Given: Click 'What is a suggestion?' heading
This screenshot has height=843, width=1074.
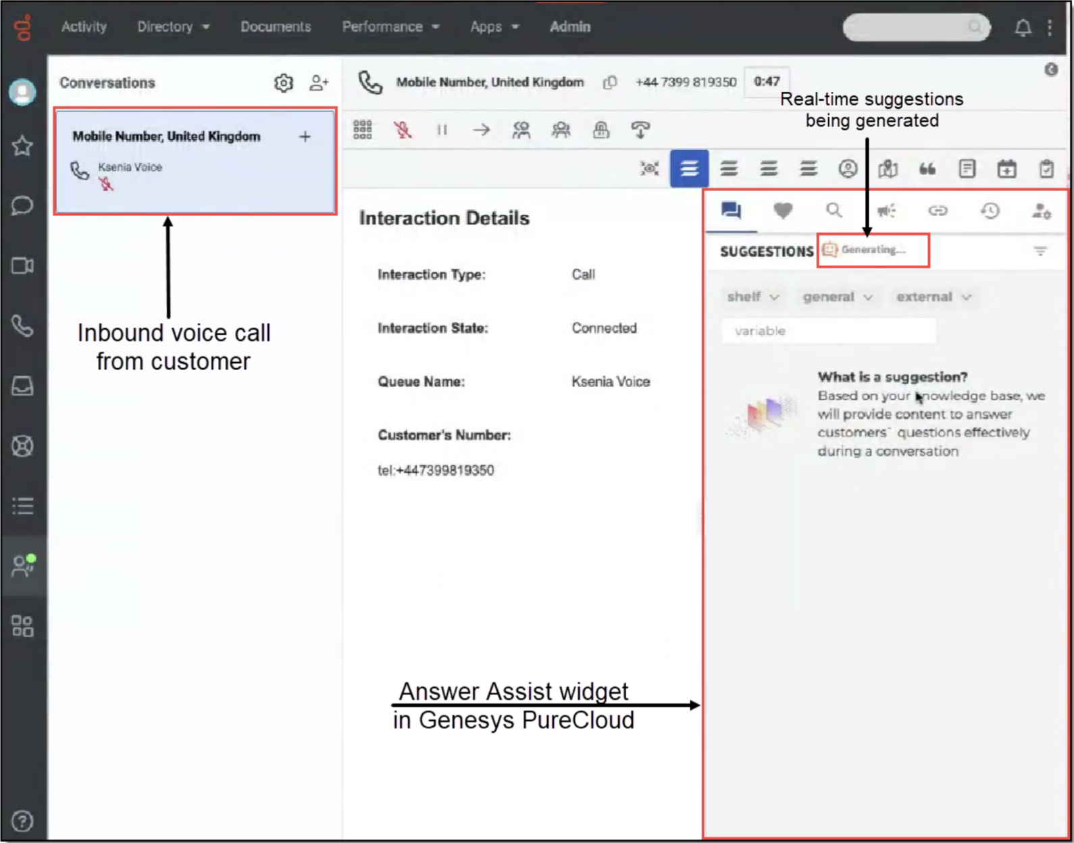Looking at the screenshot, I should (x=892, y=377).
